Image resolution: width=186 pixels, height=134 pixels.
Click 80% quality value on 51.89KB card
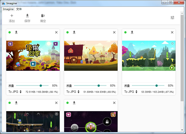click(113, 86)
